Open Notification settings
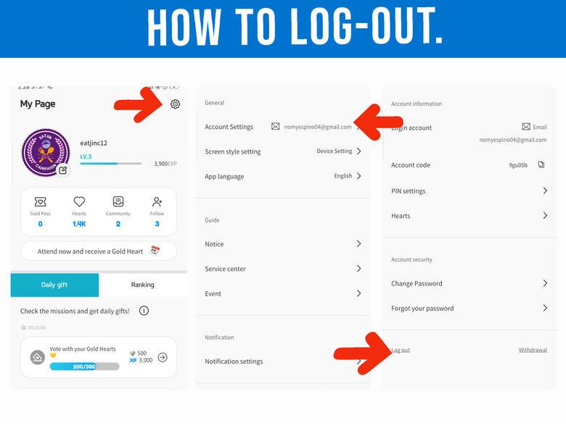Image resolution: width=566 pixels, height=424 pixels. [283, 361]
